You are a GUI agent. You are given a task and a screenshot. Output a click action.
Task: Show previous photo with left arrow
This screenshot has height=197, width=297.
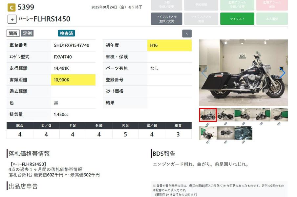tap(204, 73)
